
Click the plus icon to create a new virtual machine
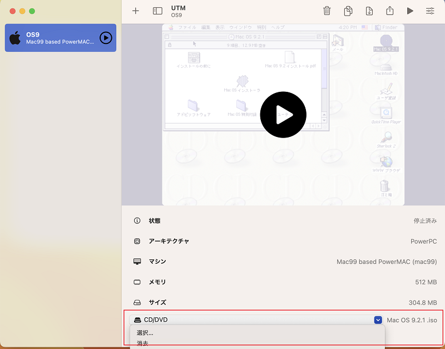tap(136, 11)
